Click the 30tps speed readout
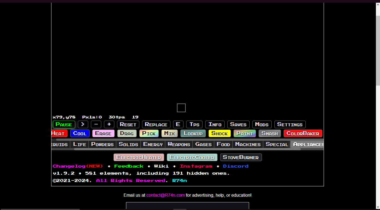This screenshot has height=210, width=380. pos(117,117)
